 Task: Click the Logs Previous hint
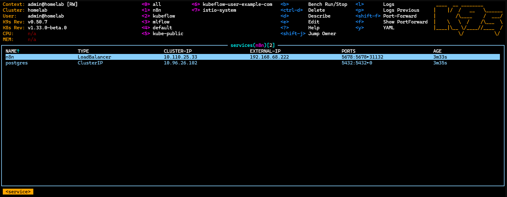pos(401,10)
